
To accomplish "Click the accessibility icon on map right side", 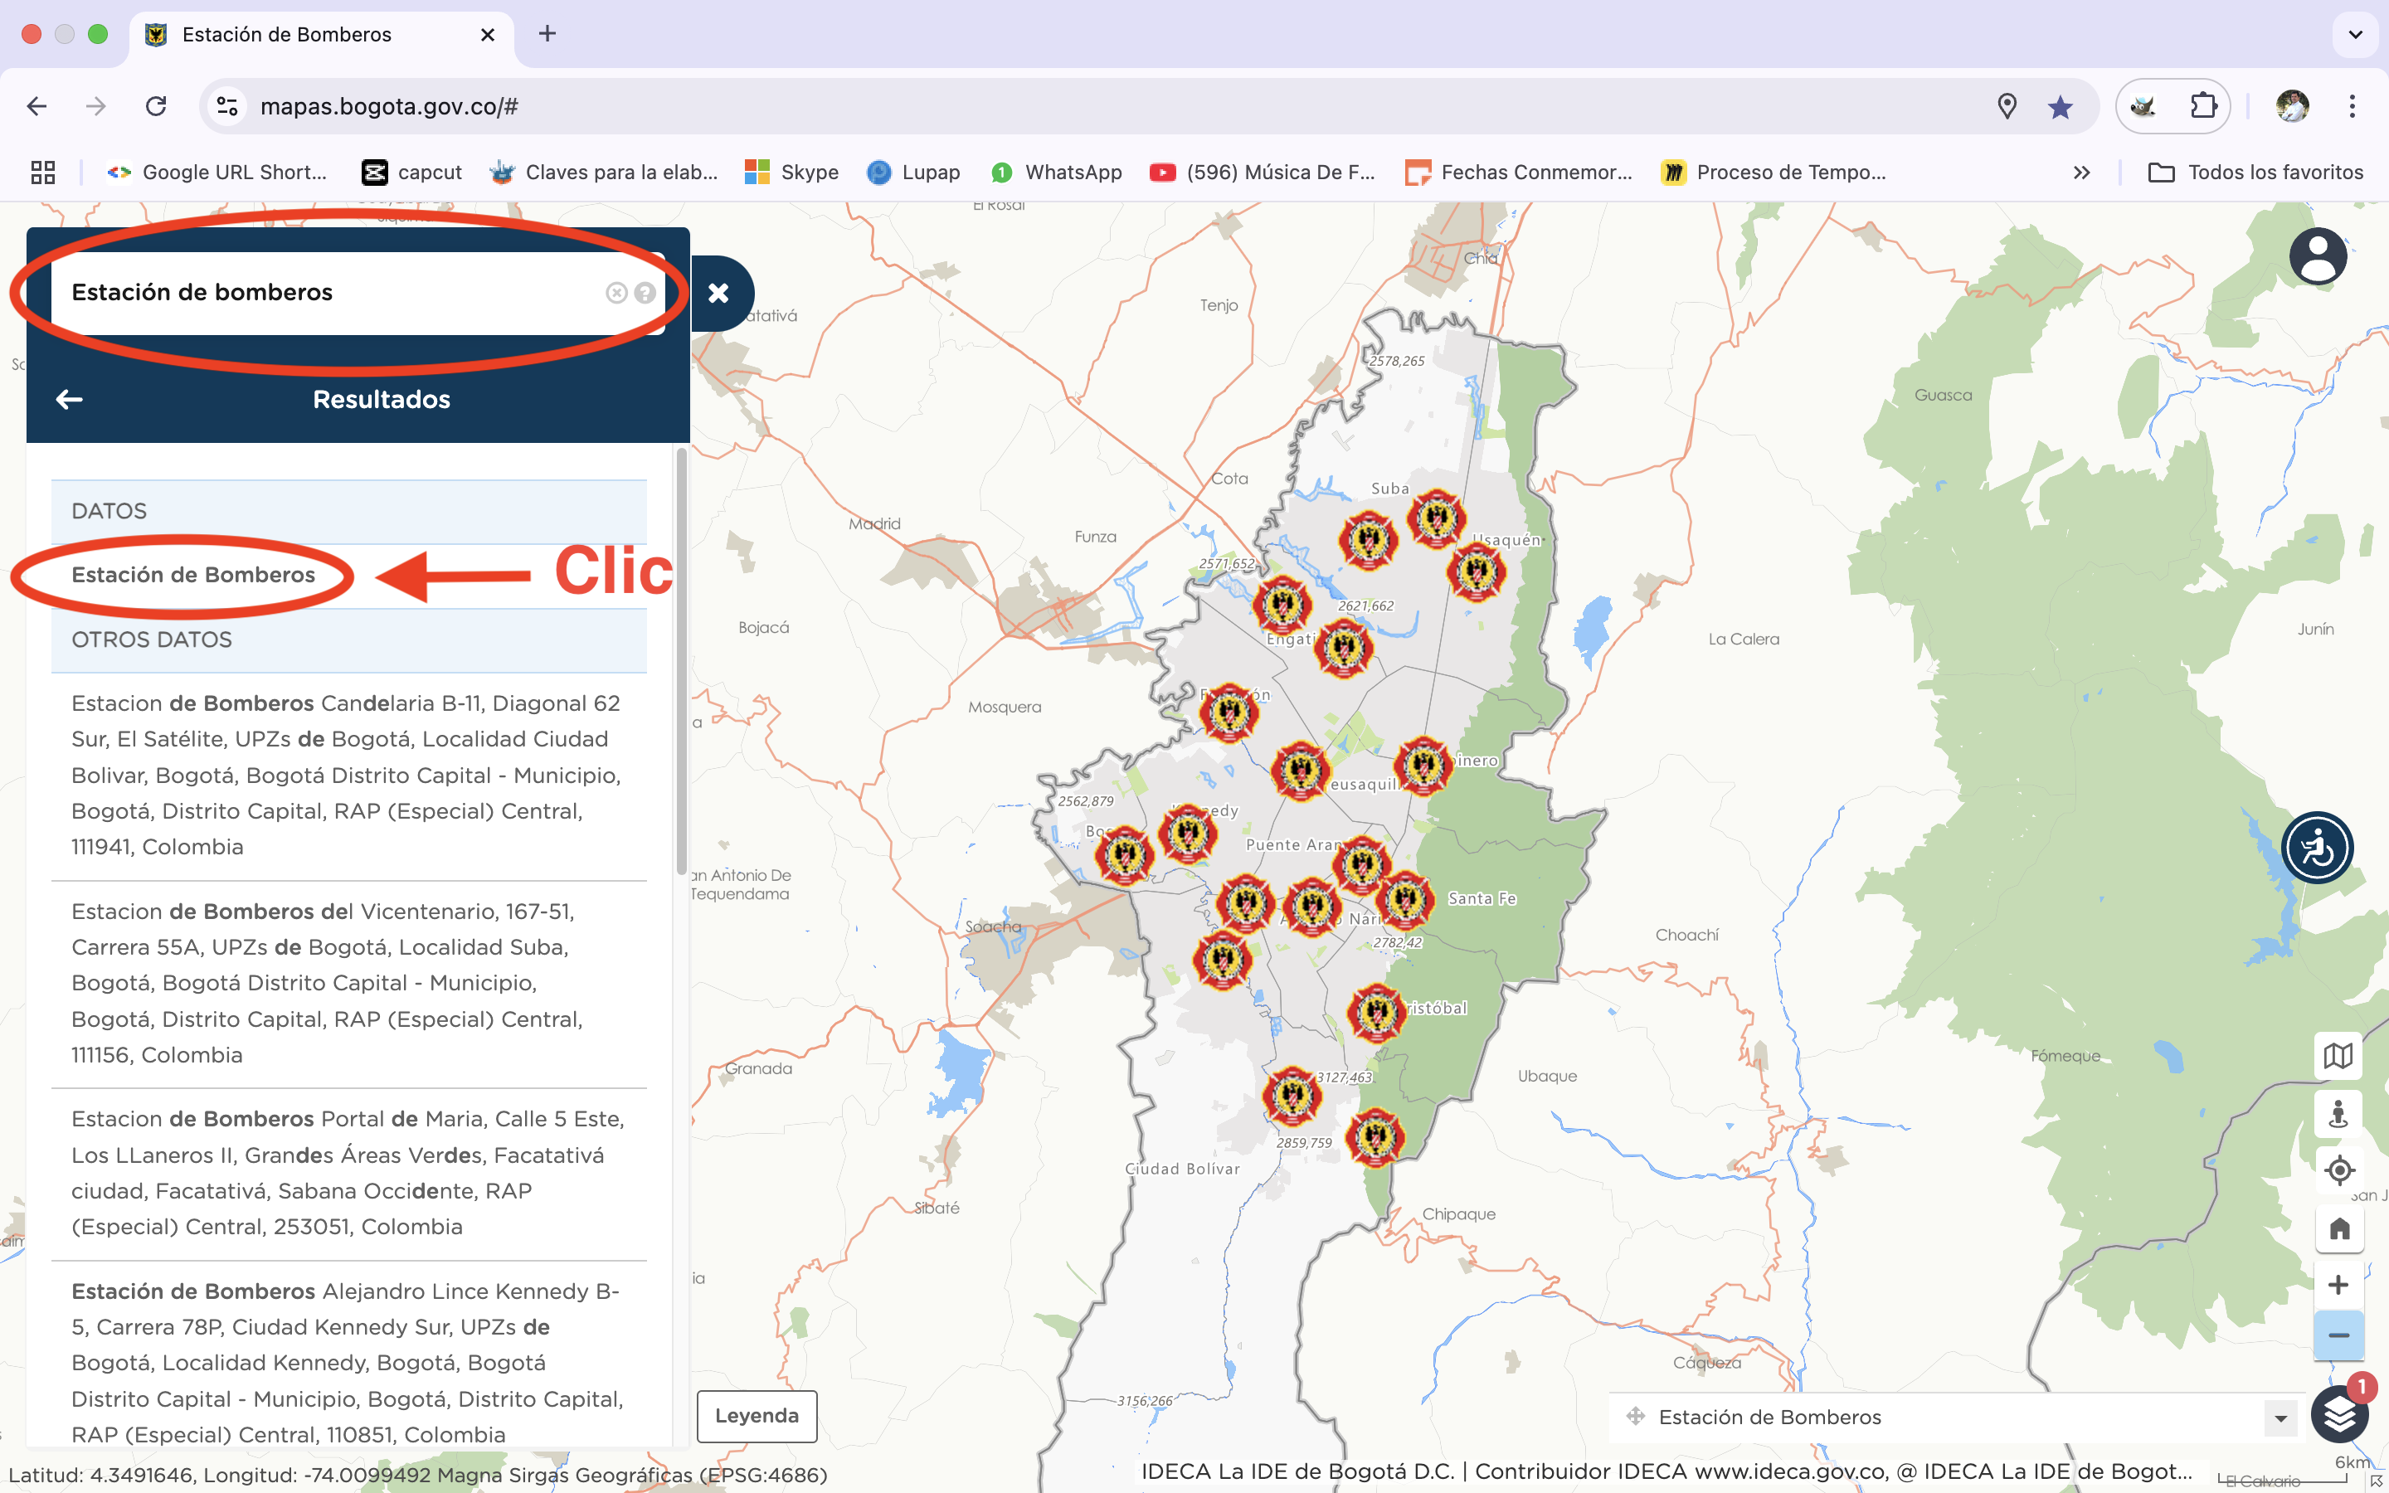I will coord(2318,846).
